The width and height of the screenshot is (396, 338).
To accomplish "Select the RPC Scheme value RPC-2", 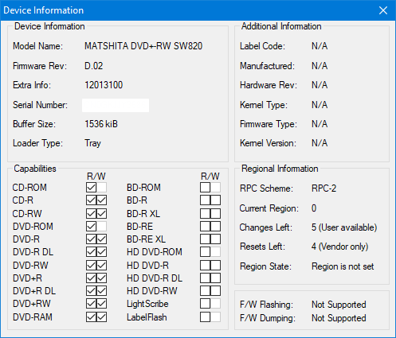I will 324,188.
